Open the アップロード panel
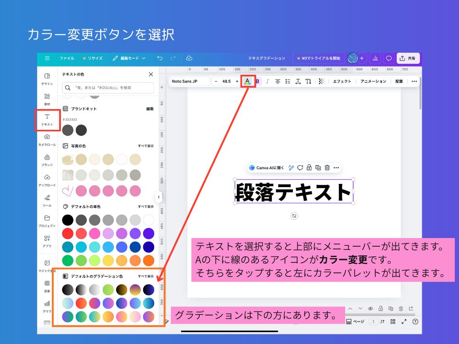This screenshot has width=459, height=344. (x=47, y=180)
